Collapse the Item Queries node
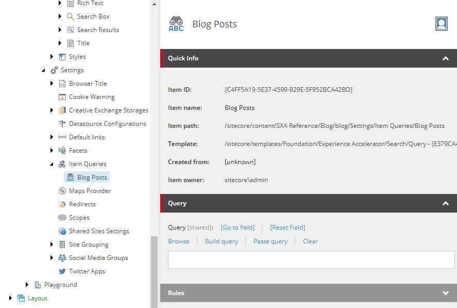Viewport: 457px width, 308px height. [x=52, y=165]
